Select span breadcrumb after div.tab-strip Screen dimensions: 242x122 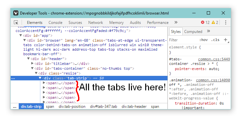click(50, 107)
